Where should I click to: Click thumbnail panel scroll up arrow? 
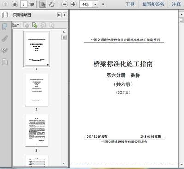pos(64,32)
